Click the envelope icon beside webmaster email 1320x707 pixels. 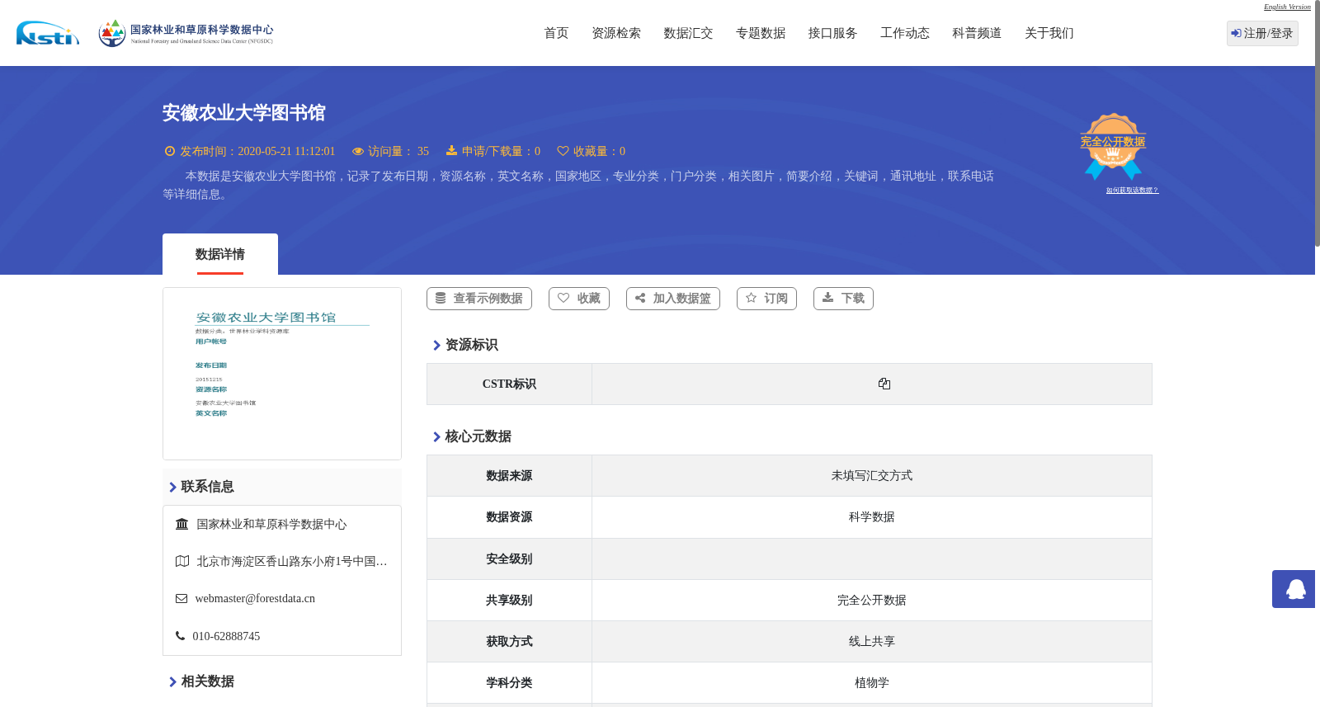(181, 598)
